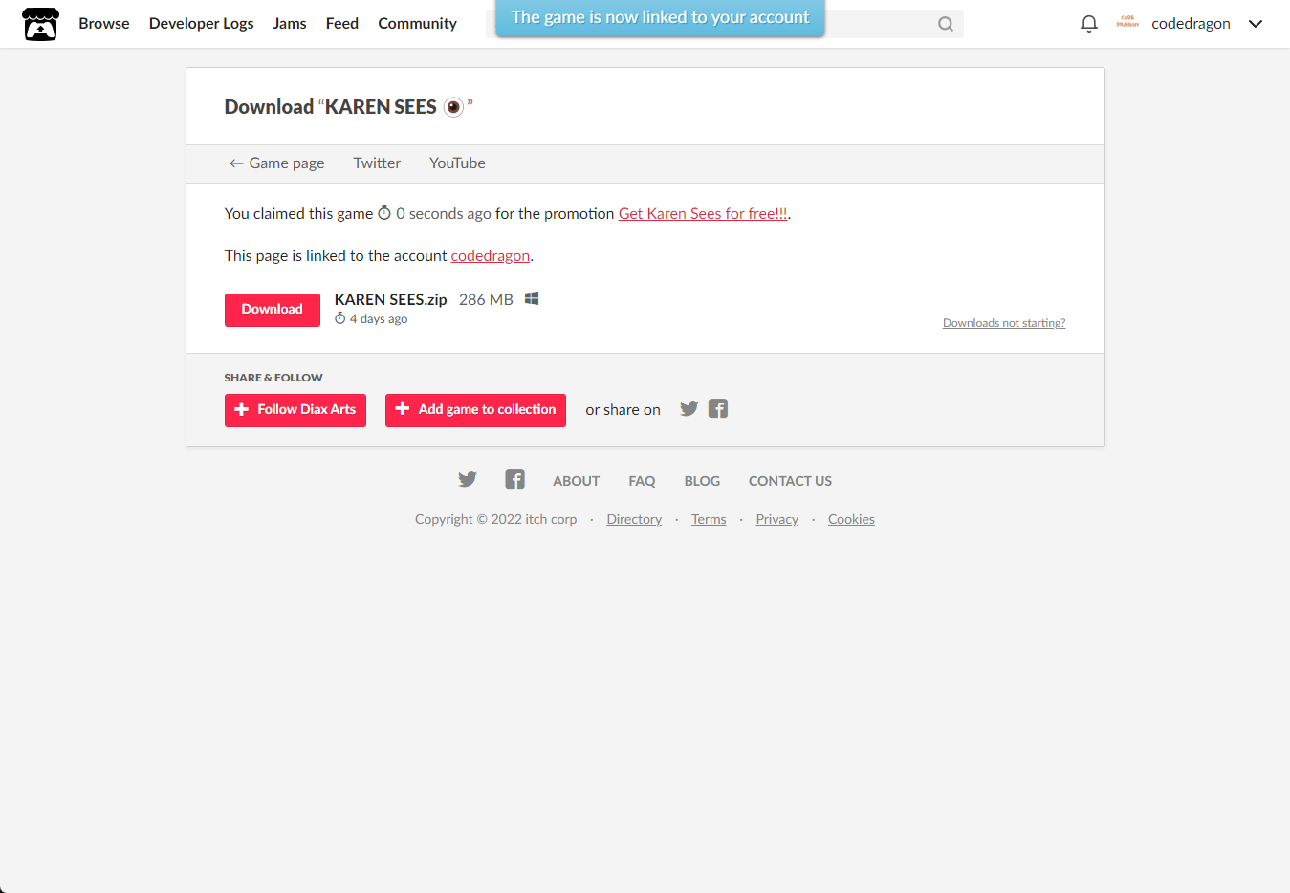This screenshot has width=1290, height=893.
Task: Return to Game page
Action: coord(276,163)
